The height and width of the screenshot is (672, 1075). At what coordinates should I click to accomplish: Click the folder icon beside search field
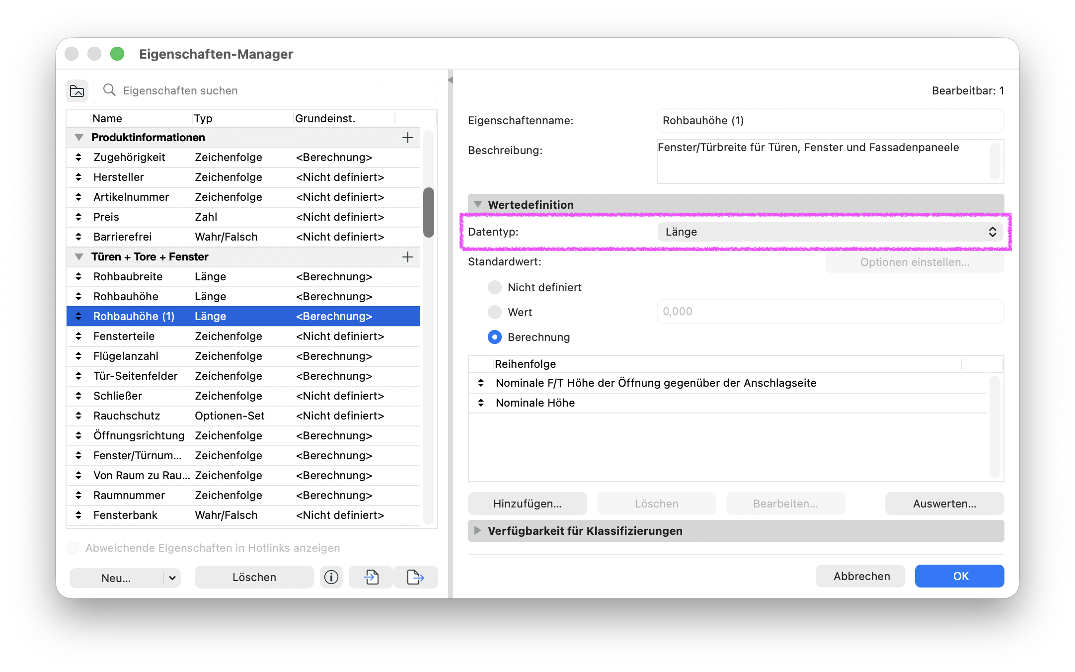pyautogui.click(x=77, y=91)
